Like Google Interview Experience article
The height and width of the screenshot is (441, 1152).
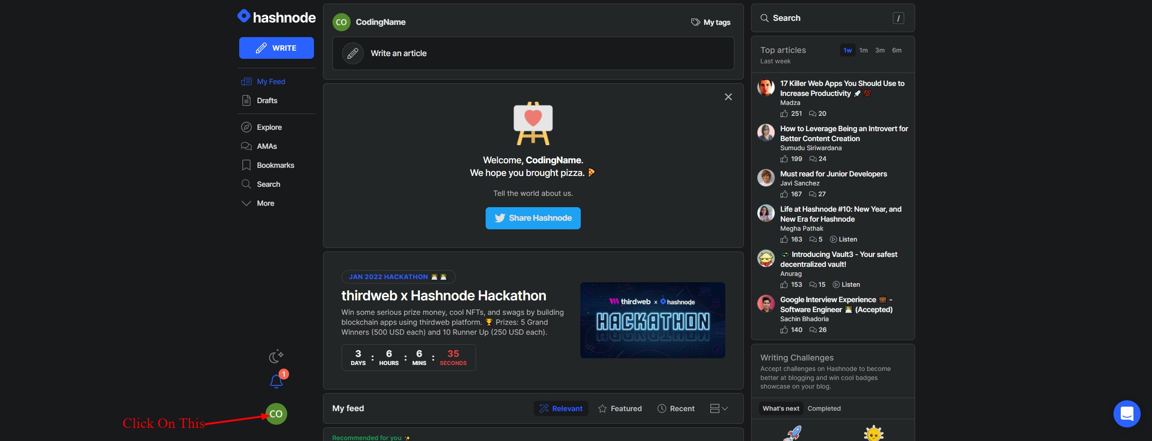pyautogui.click(x=784, y=330)
